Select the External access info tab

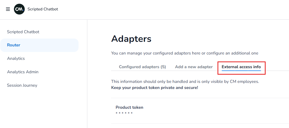(x=241, y=67)
